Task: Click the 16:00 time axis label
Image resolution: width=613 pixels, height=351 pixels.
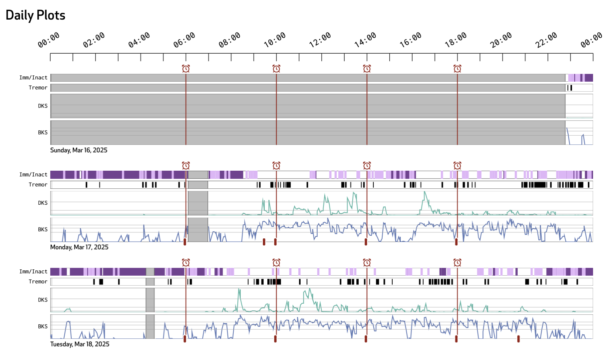Action: (x=410, y=40)
